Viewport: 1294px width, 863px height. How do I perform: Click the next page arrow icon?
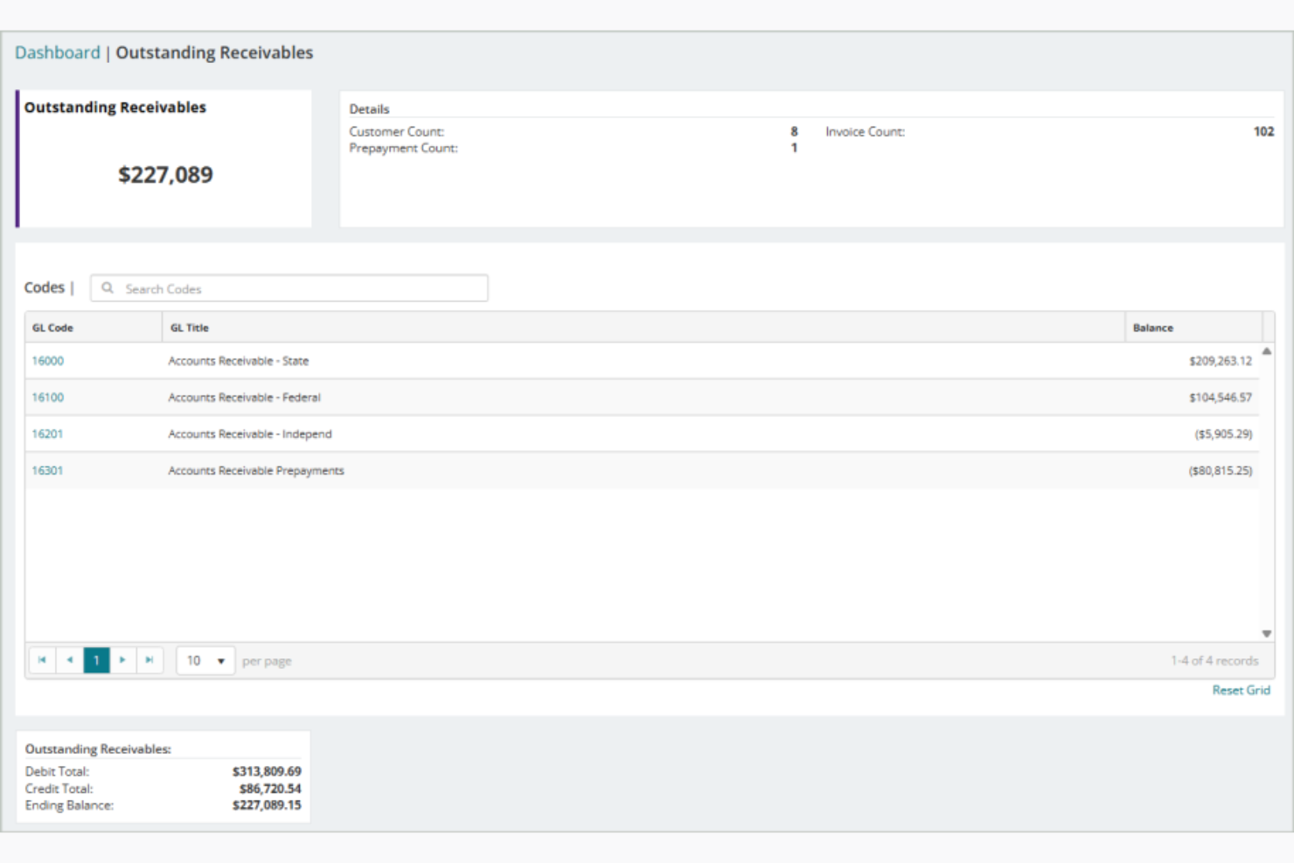[123, 660]
